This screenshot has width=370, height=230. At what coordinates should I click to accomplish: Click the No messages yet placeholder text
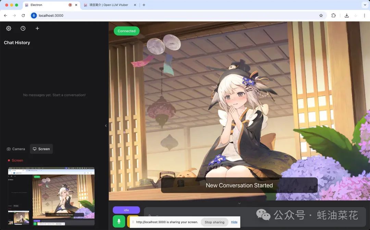click(54, 95)
